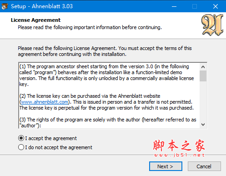The height and width of the screenshot is (176, 226).
Task: Click inside the license agreement text box
Action: (x=109, y=96)
